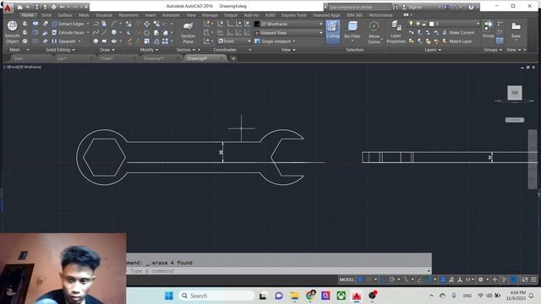Expand the Solid Editing panel

(x=60, y=50)
